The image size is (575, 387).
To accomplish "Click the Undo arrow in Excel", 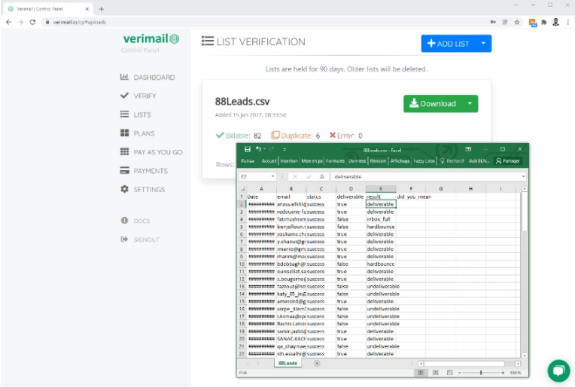I will click(x=259, y=149).
